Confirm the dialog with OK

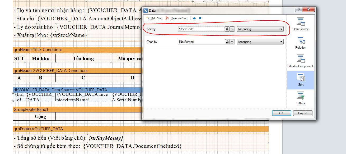(x=282, y=113)
